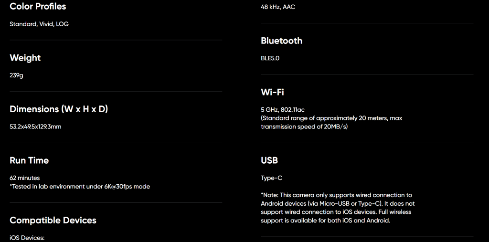Click the Weight heading
The height and width of the screenshot is (242, 489).
click(x=25, y=58)
